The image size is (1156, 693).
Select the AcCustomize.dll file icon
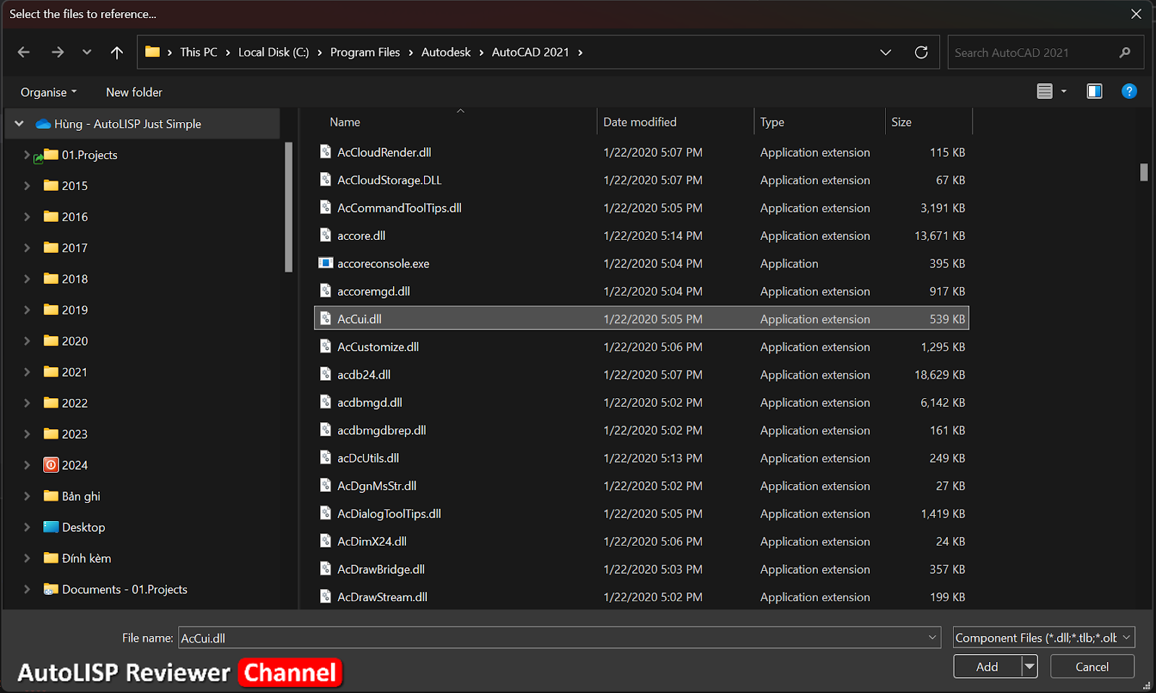(x=326, y=347)
